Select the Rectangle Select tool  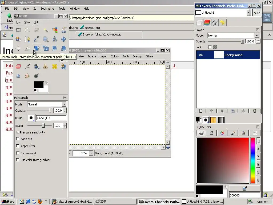(x=18, y=30)
